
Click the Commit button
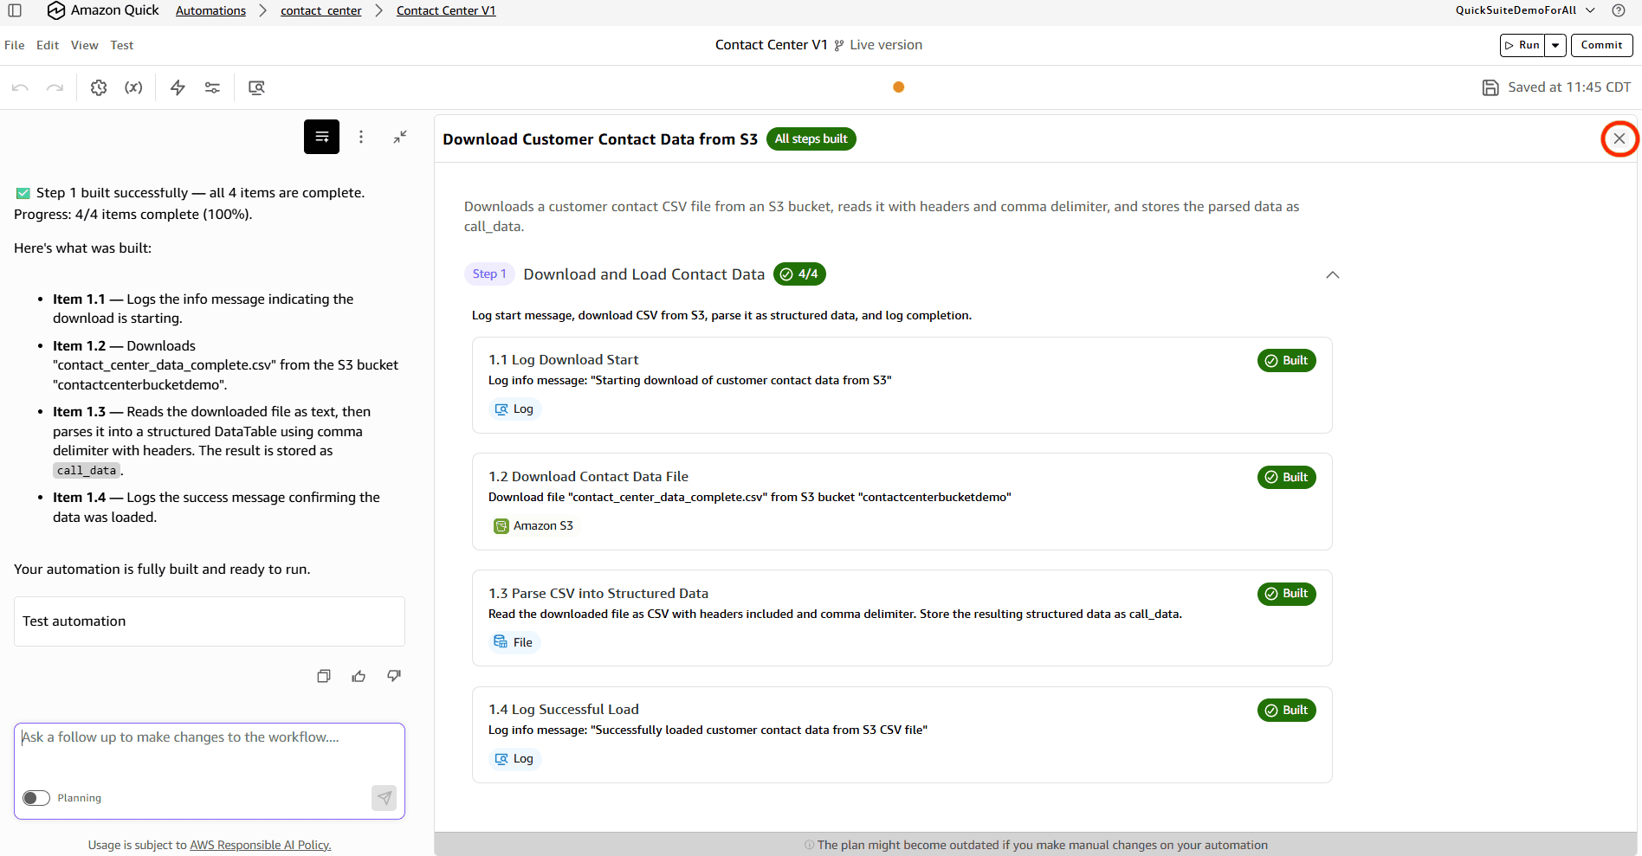pos(1601,45)
